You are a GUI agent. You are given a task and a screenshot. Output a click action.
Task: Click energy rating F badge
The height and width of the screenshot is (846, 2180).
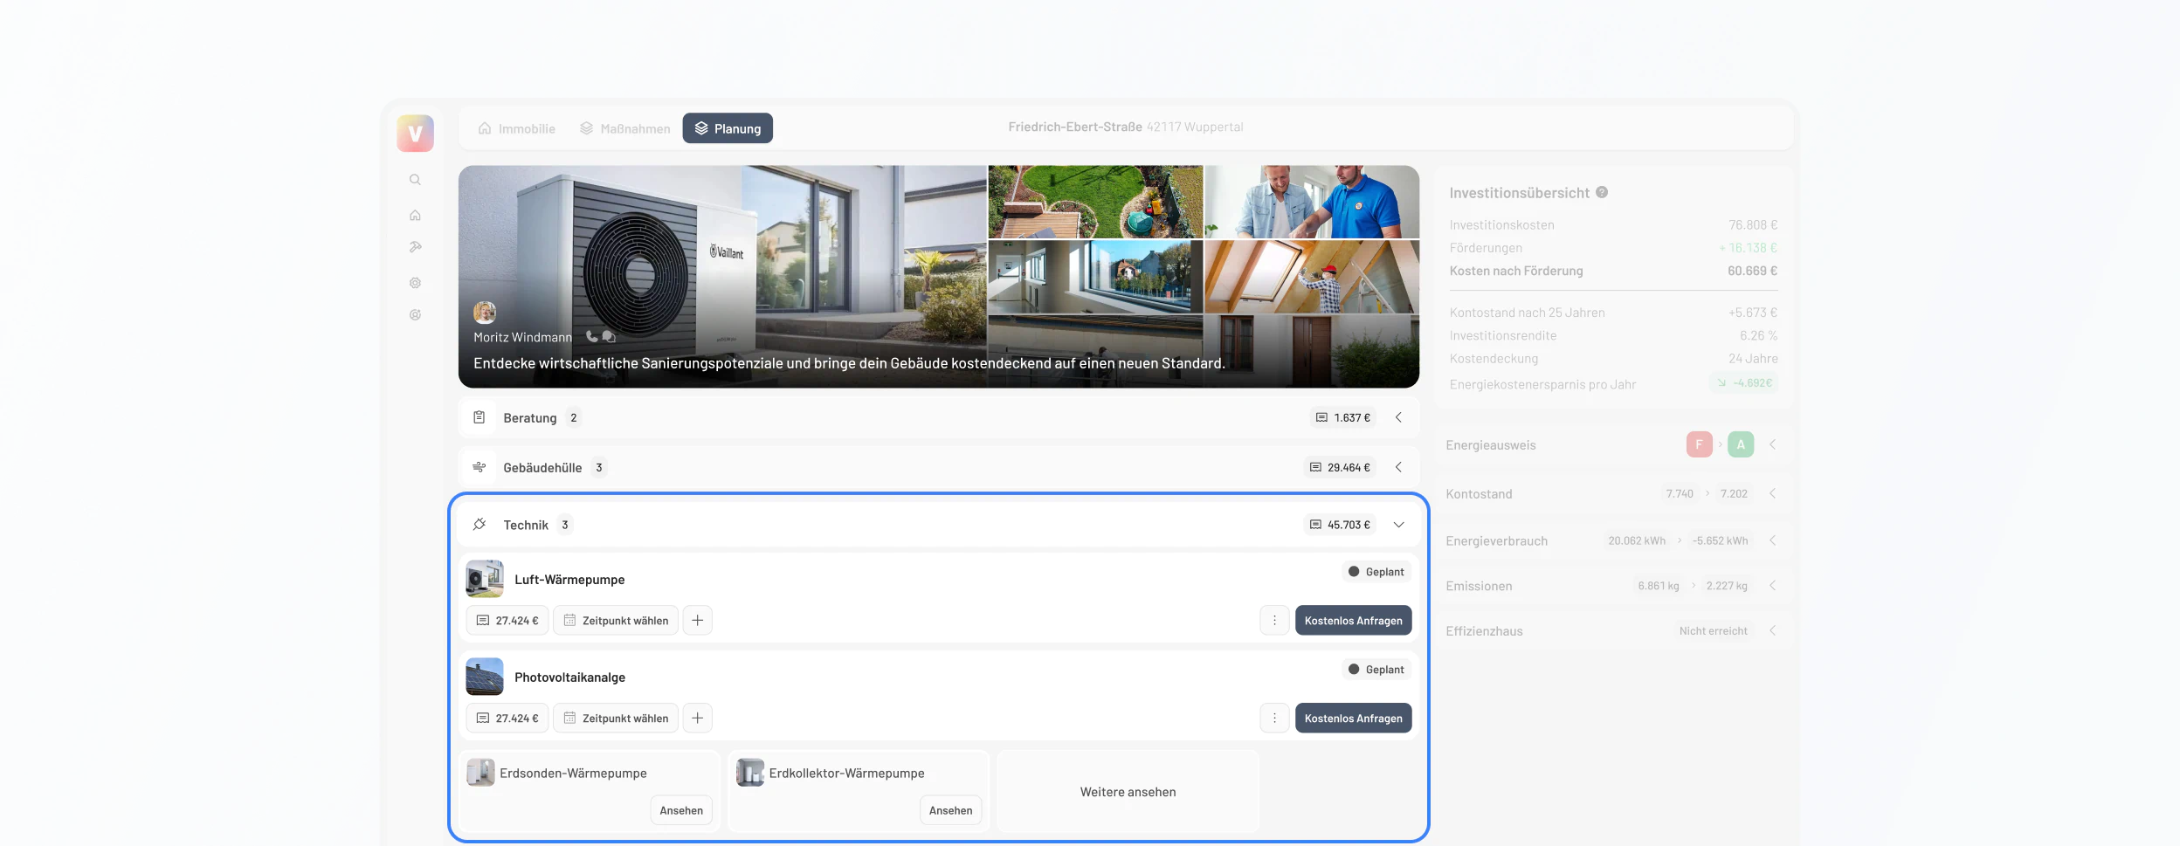[x=1699, y=444]
